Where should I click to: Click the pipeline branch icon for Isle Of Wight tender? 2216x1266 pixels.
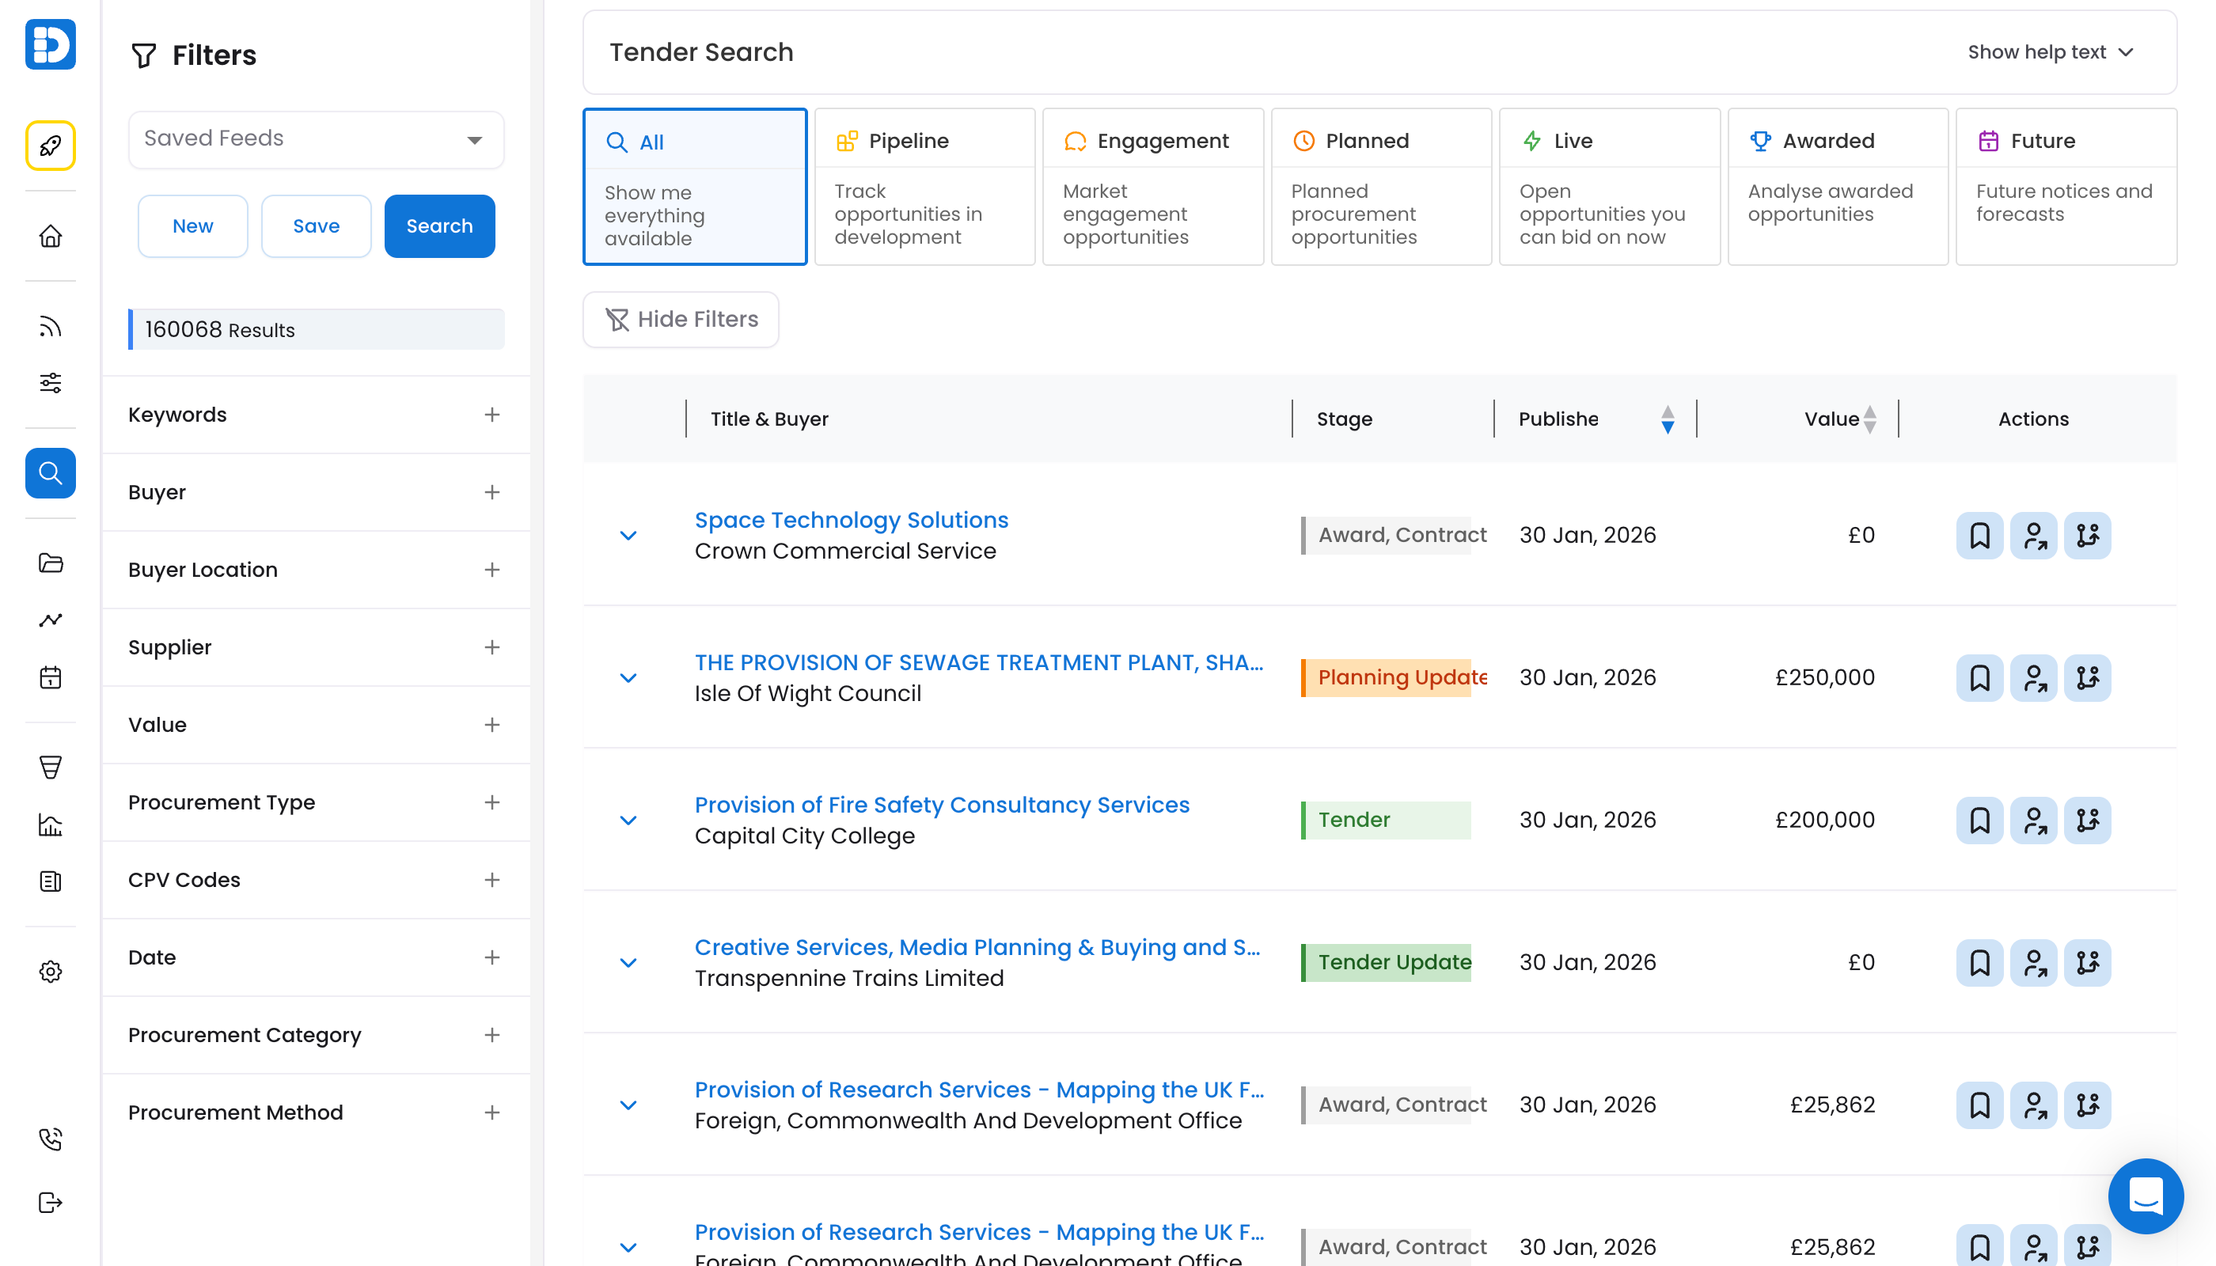[x=2087, y=677]
